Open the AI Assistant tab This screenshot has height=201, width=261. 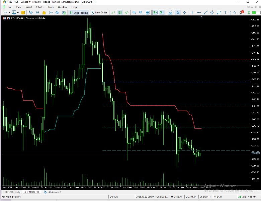(x=53, y=192)
